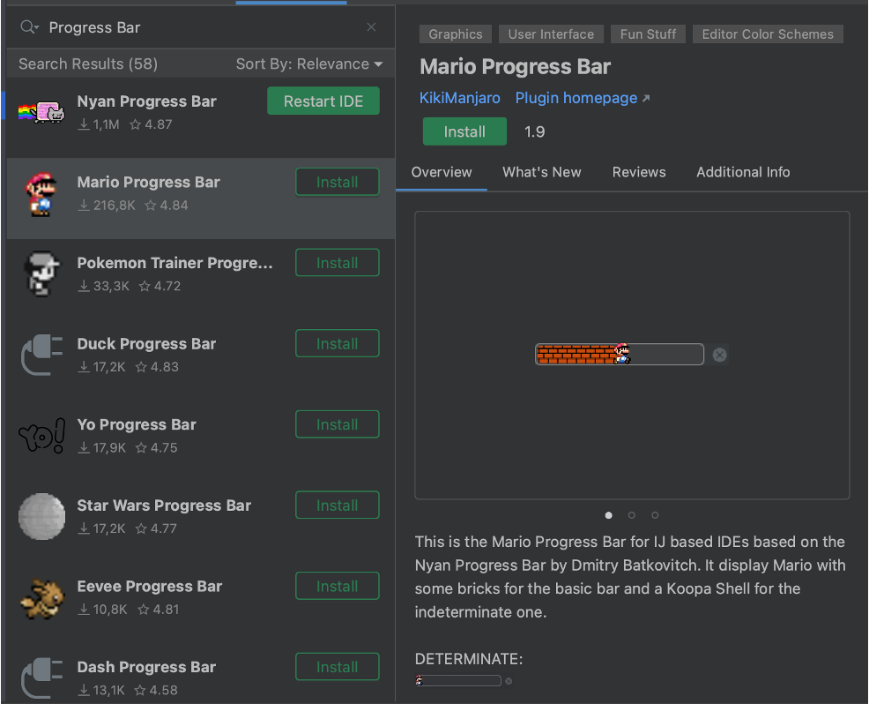Click Mario's 4.84 star rating
Image resolution: width=869 pixels, height=704 pixels.
point(167,206)
